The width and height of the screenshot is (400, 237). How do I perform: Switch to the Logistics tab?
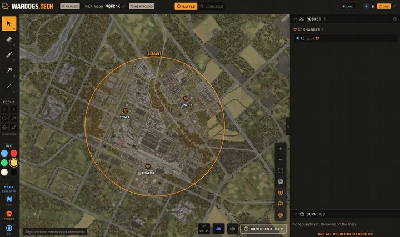point(212,6)
